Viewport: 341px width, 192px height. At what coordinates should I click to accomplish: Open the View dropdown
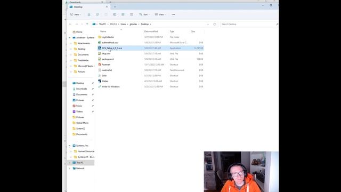click(x=160, y=14)
